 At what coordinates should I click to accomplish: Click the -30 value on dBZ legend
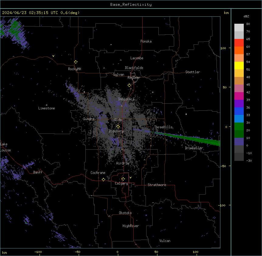tap(249, 161)
